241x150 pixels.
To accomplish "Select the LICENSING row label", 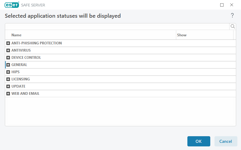I will [20, 79].
